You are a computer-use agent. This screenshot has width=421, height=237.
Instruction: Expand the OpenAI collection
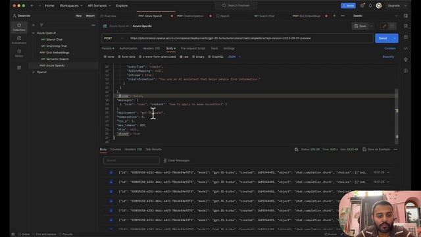point(34,72)
